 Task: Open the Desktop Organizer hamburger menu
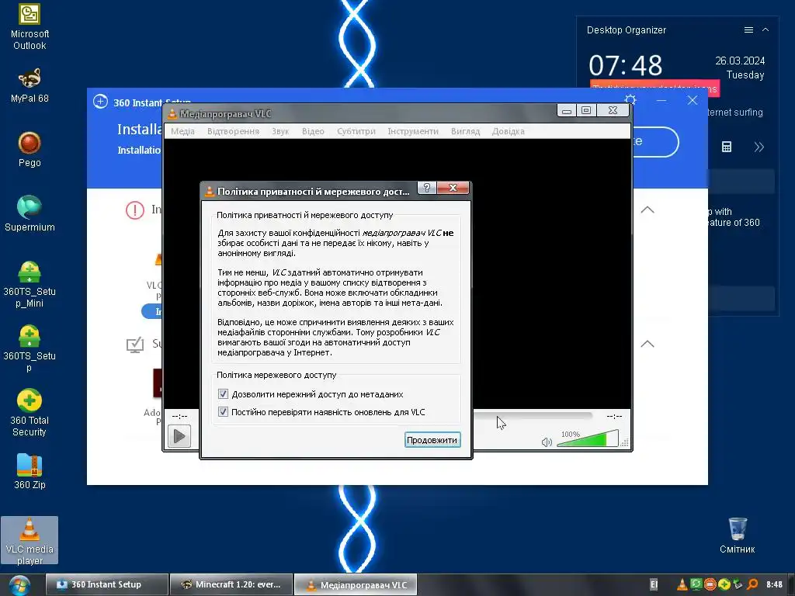click(x=748, y=30)
